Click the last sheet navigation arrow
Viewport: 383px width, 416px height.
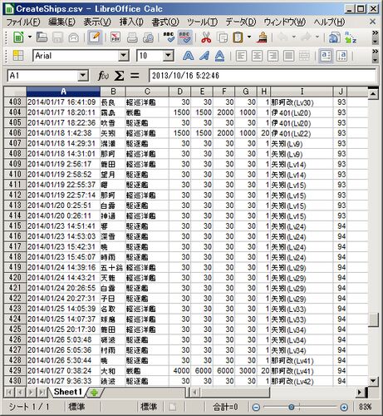(42, 392)
